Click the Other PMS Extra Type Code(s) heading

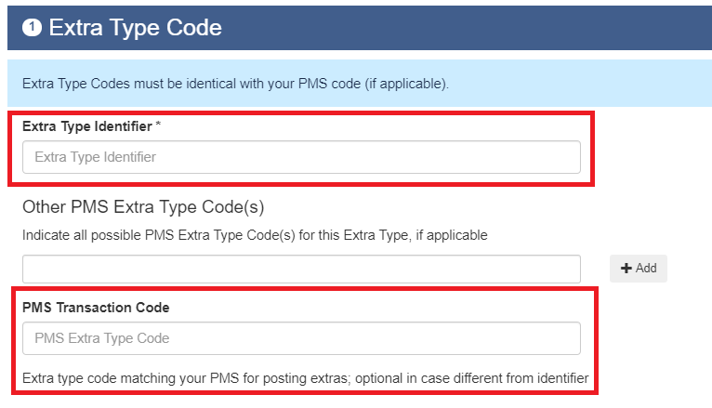tap(143, 207)
